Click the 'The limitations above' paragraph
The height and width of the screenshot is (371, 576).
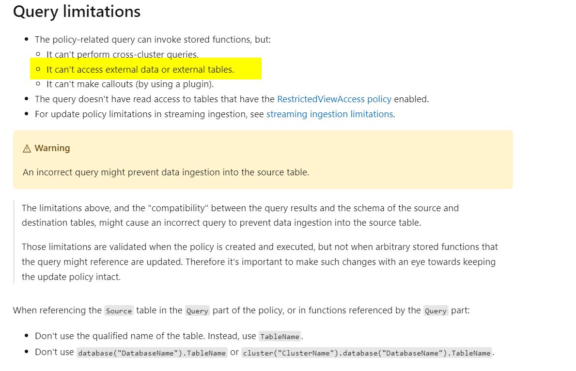point(240,215)
